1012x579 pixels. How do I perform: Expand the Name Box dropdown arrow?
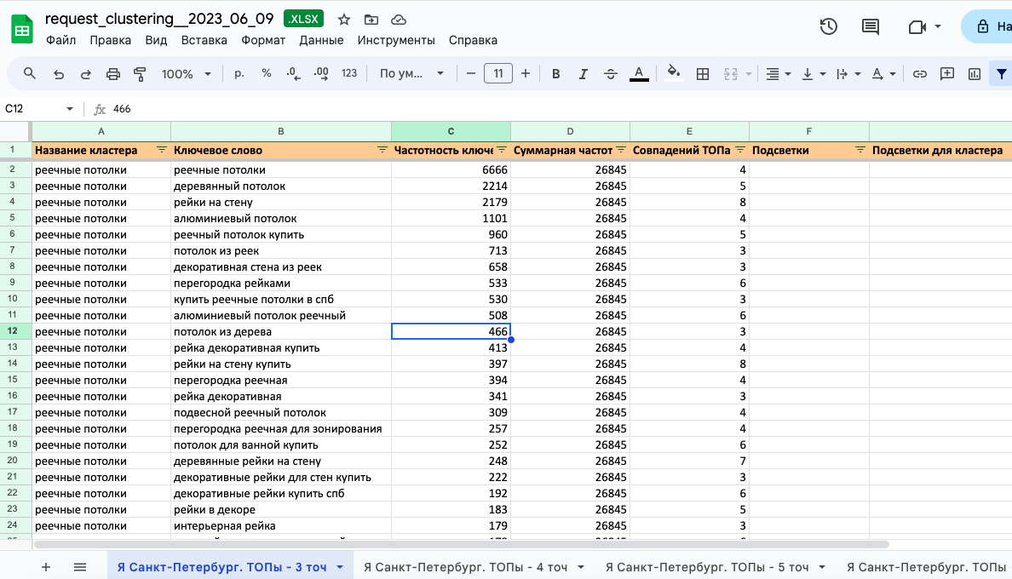point(70,109)
